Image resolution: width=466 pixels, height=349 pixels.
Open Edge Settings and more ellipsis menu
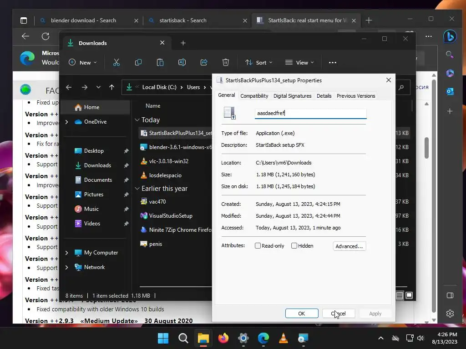pos(429,36)
